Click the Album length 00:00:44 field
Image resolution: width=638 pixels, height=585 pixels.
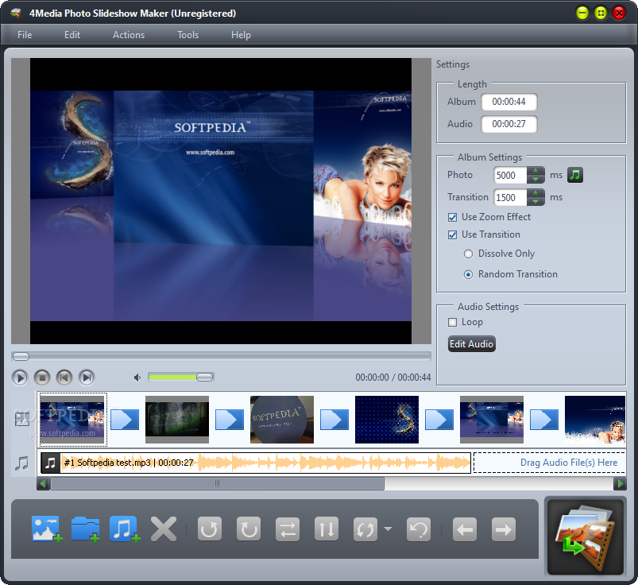point(509,102)
